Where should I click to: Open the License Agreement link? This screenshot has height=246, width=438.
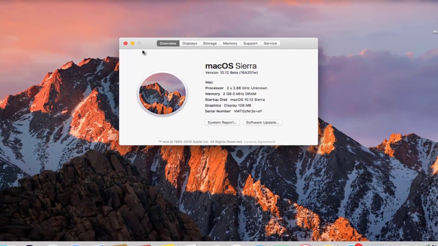click(x=259, y=142)
